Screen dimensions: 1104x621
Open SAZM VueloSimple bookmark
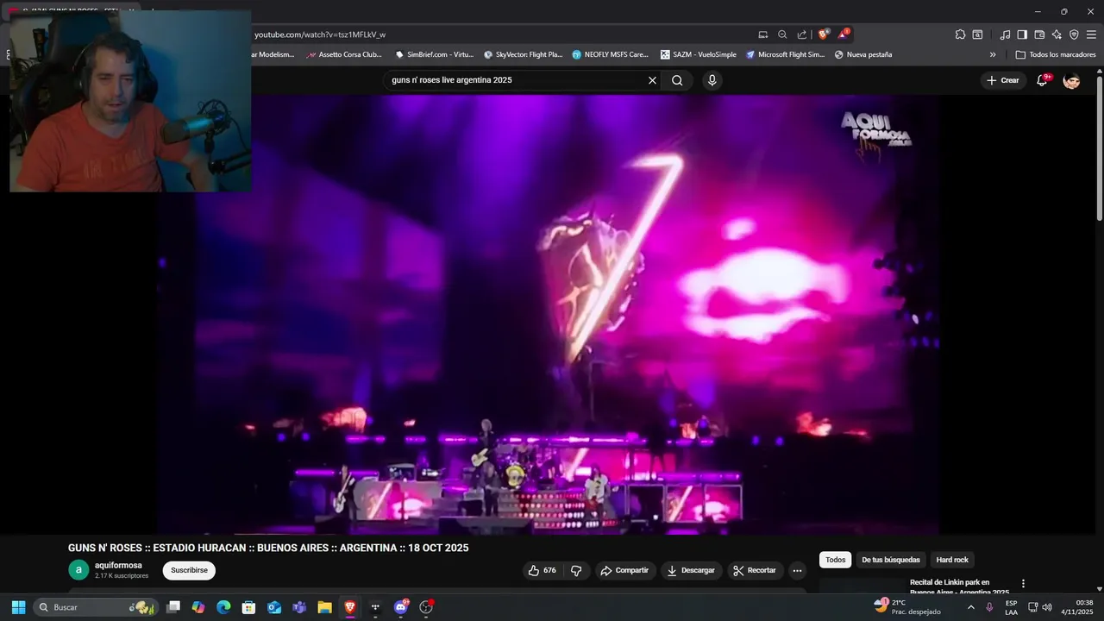(699, 54)
